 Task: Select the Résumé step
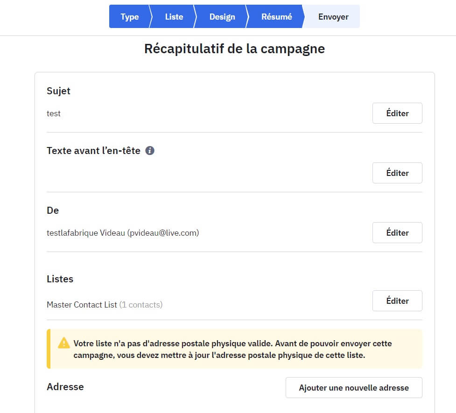pos(276,17)
